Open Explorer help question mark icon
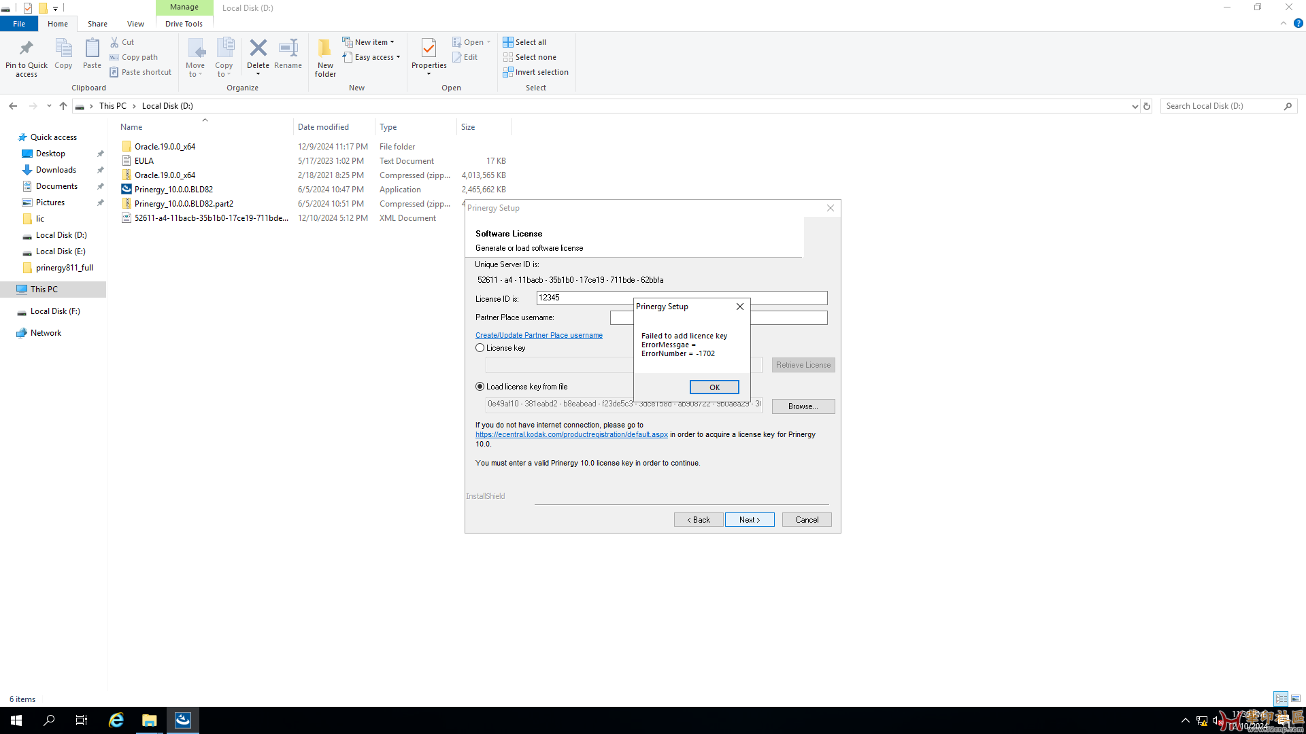Screen dimensions: 1306x734 [1298, 23]
